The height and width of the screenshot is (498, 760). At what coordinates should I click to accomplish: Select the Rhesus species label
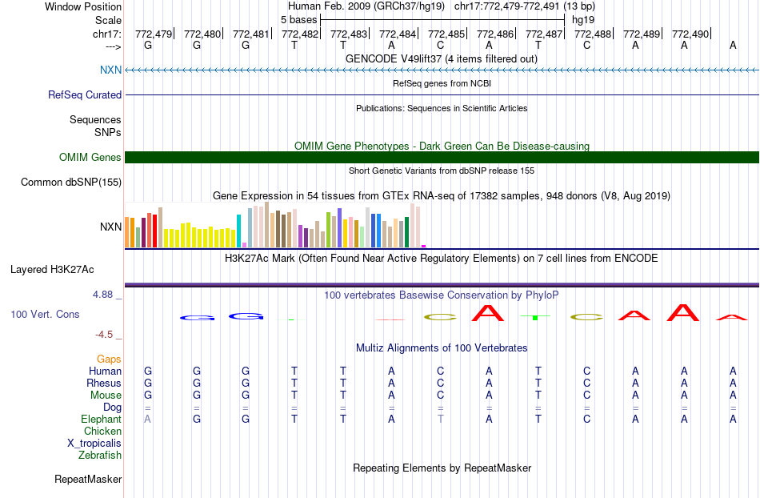coord(104,383)
